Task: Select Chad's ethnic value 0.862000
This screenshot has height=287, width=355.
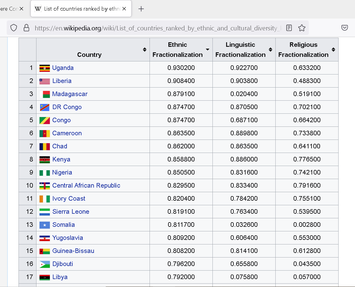Action: [x=181, y=146]
